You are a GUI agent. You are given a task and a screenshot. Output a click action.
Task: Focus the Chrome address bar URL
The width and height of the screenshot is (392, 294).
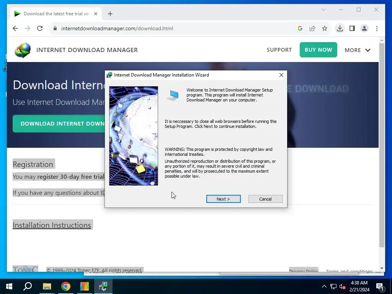point(117,28)
